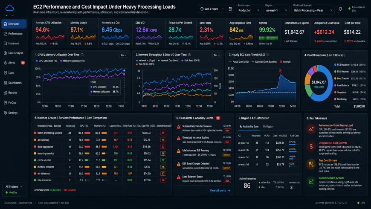
Task: Click the Medium badge on Idle Instances alert
Action: tap(226, 155)
